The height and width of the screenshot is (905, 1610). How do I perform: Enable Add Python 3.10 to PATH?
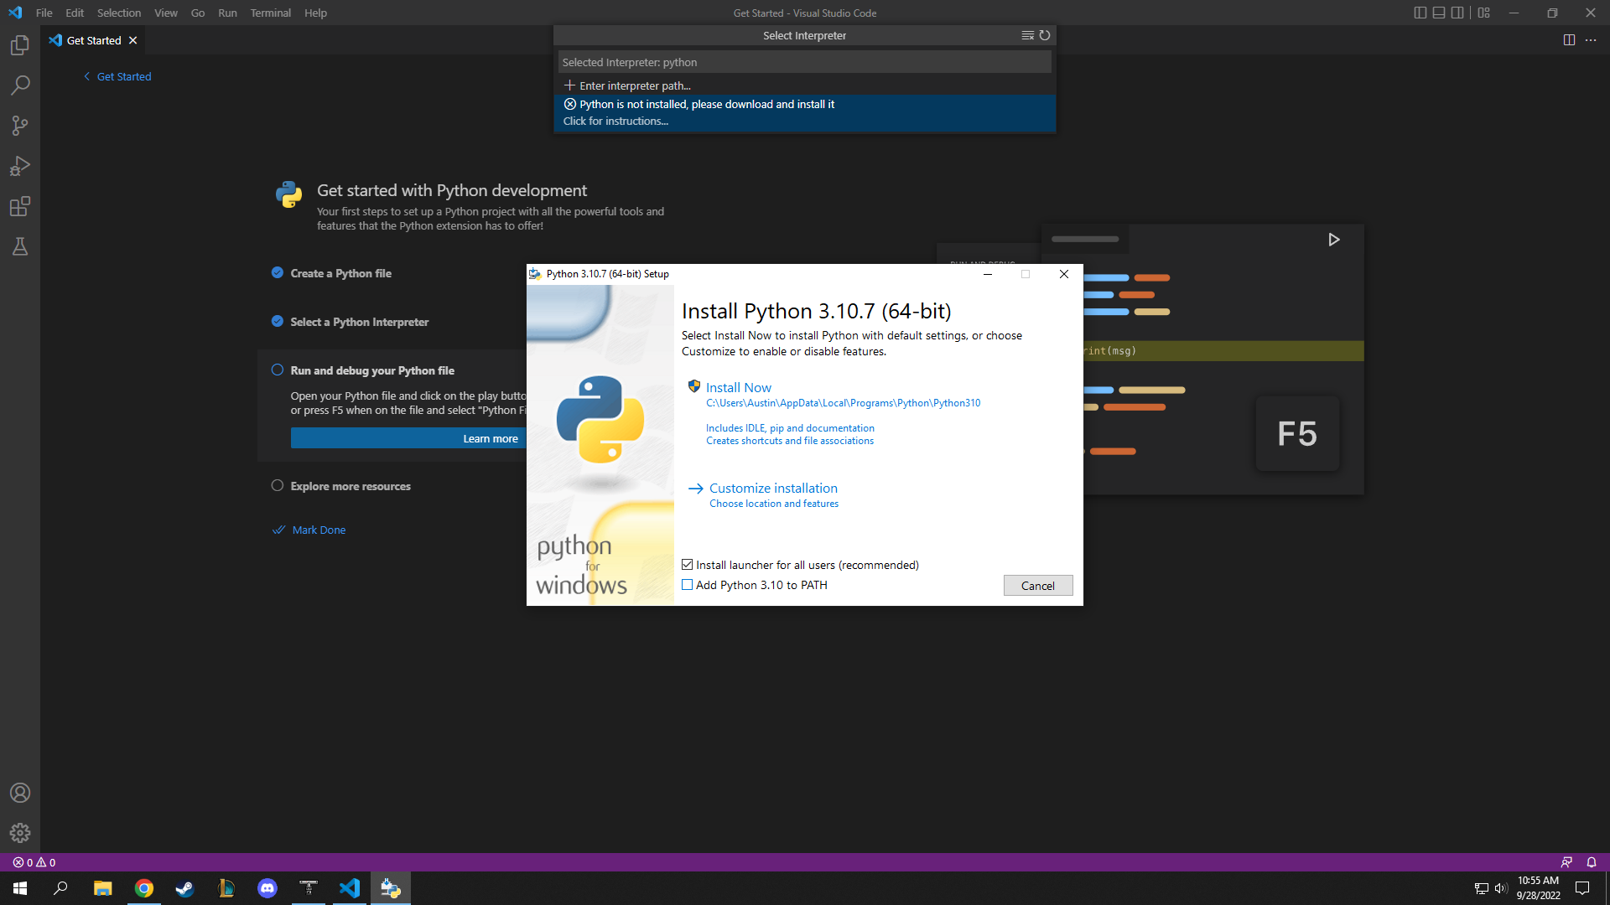(x=688, y=584)
